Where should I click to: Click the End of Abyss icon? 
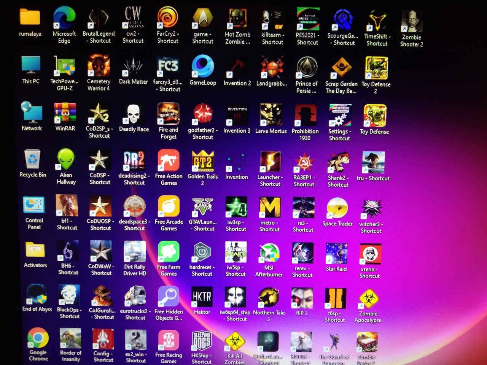(37, 294)
